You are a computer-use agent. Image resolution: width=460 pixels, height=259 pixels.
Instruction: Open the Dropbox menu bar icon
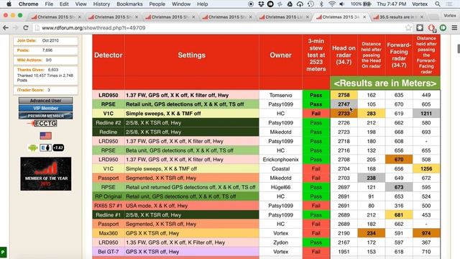coord(261,4)
